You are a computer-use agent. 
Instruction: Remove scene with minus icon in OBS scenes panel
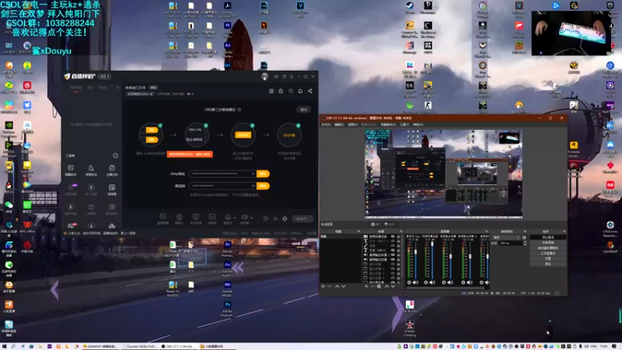pos(330,286)
